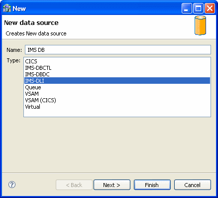The height and width of the screenshot is (198, 218).
Task: Pick VSAM (CICS) from Type list
Action: 117,100
